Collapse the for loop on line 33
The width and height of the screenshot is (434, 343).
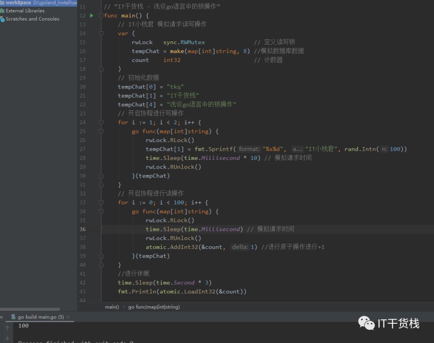tap(101, 202)
